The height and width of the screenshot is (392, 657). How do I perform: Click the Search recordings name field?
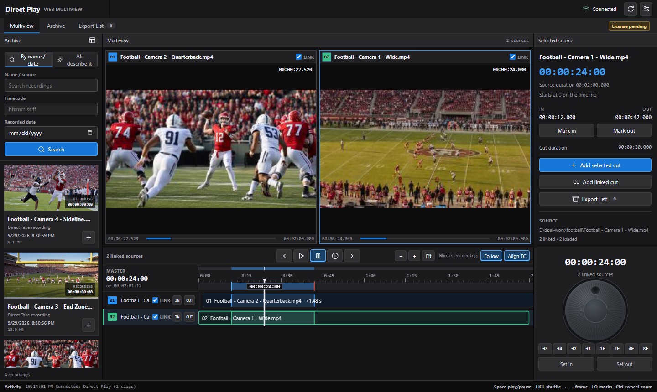(51, 85)
